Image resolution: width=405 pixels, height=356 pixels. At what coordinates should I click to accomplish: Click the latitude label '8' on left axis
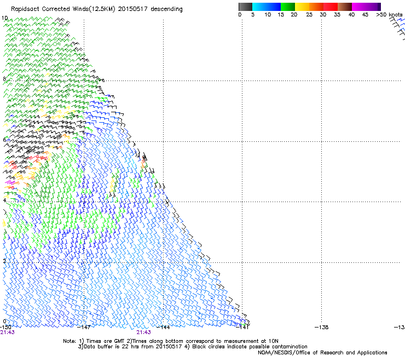[4, 79]
